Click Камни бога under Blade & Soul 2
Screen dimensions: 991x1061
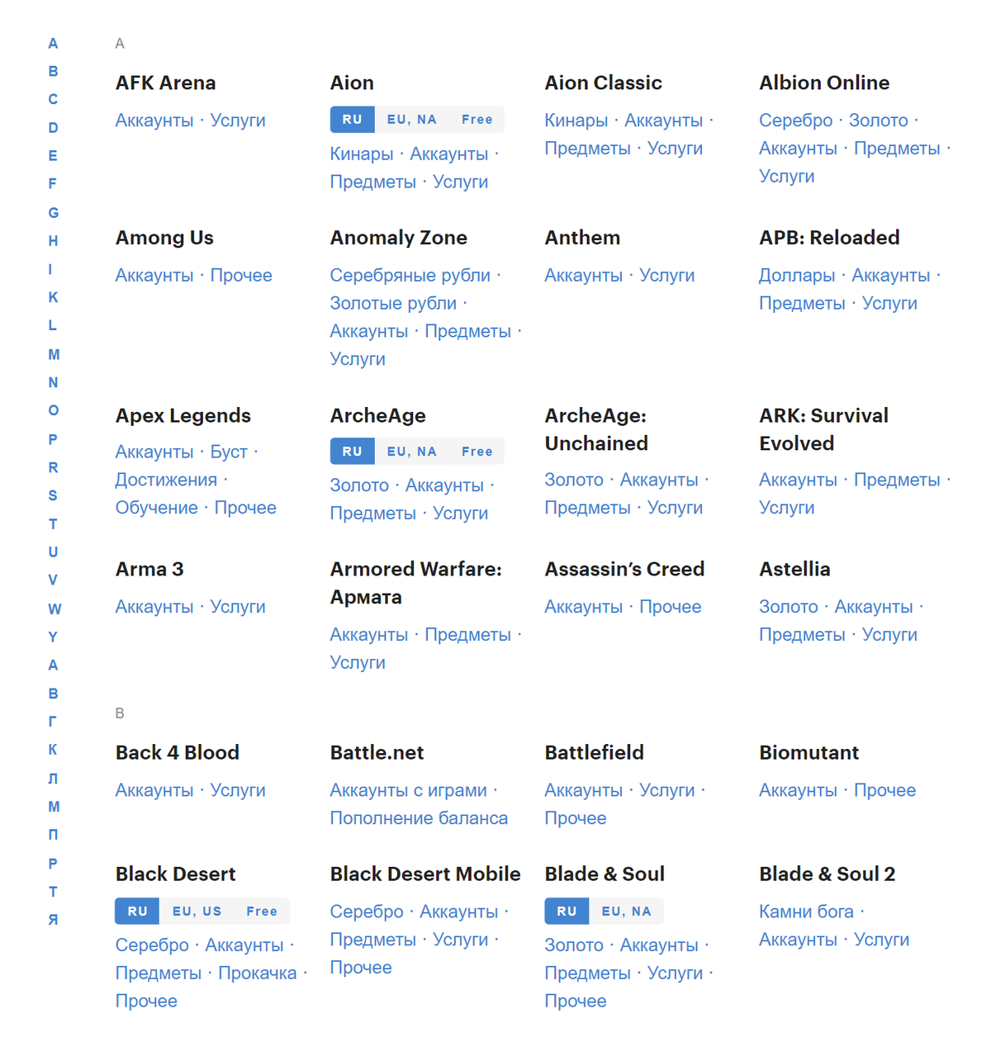click(x=806, y=912)
